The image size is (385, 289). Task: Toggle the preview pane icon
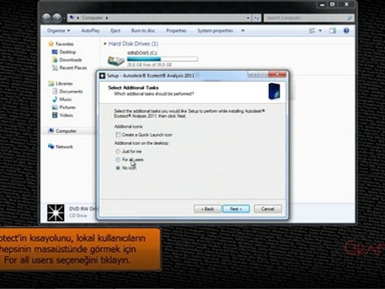333,31
